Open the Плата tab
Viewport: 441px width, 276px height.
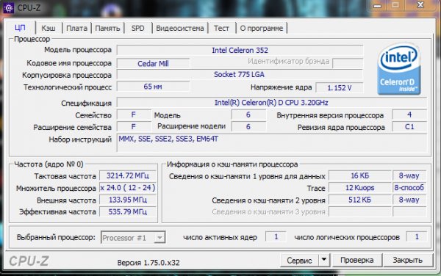click(x=76, y=28)
